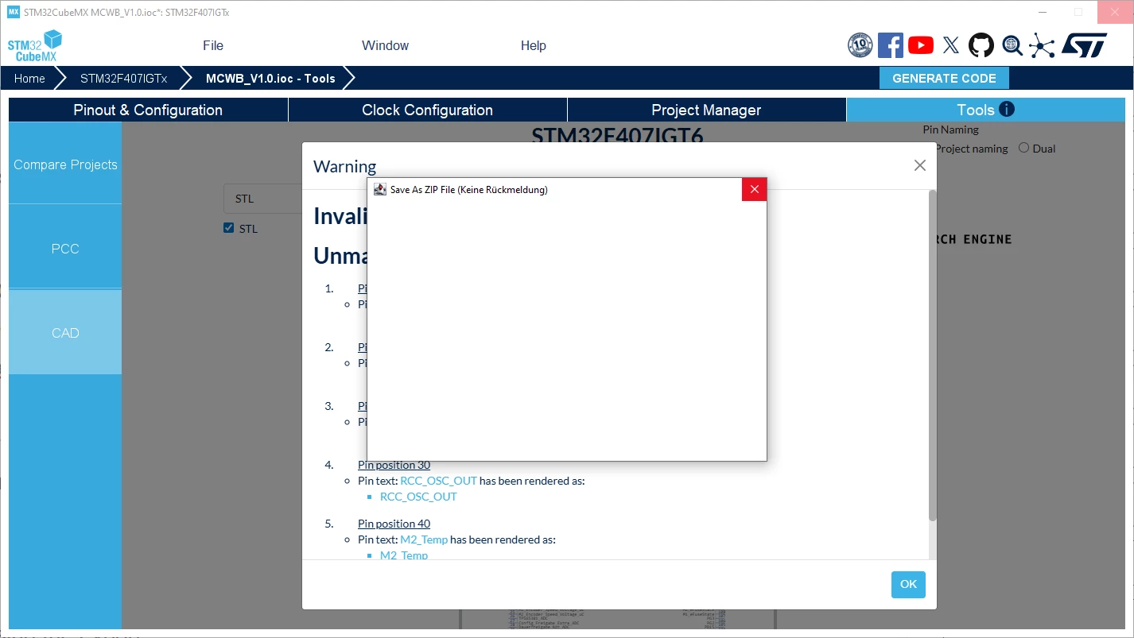The width and height of the screenshot is (1134, 638).
Task: Open the Window menu
Action: click(385, 45)
